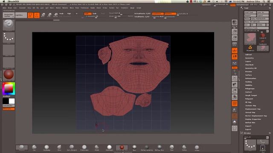Collapse the Stroke palette header
This screenshot has height=153, width=273.
click(x=247, y=133)
